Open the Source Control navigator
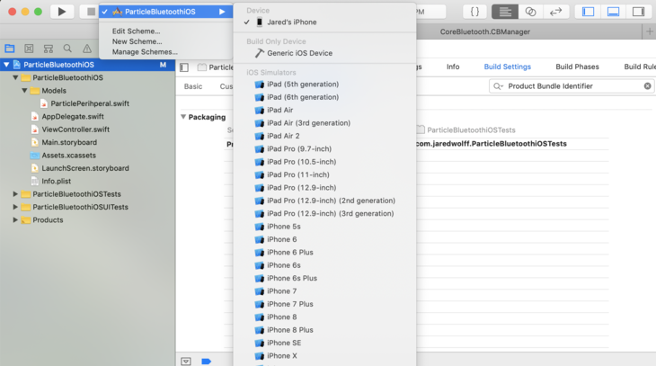 point(29,49)
